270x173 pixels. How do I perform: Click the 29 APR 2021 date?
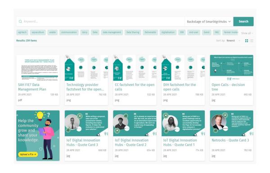pos(25,94)
